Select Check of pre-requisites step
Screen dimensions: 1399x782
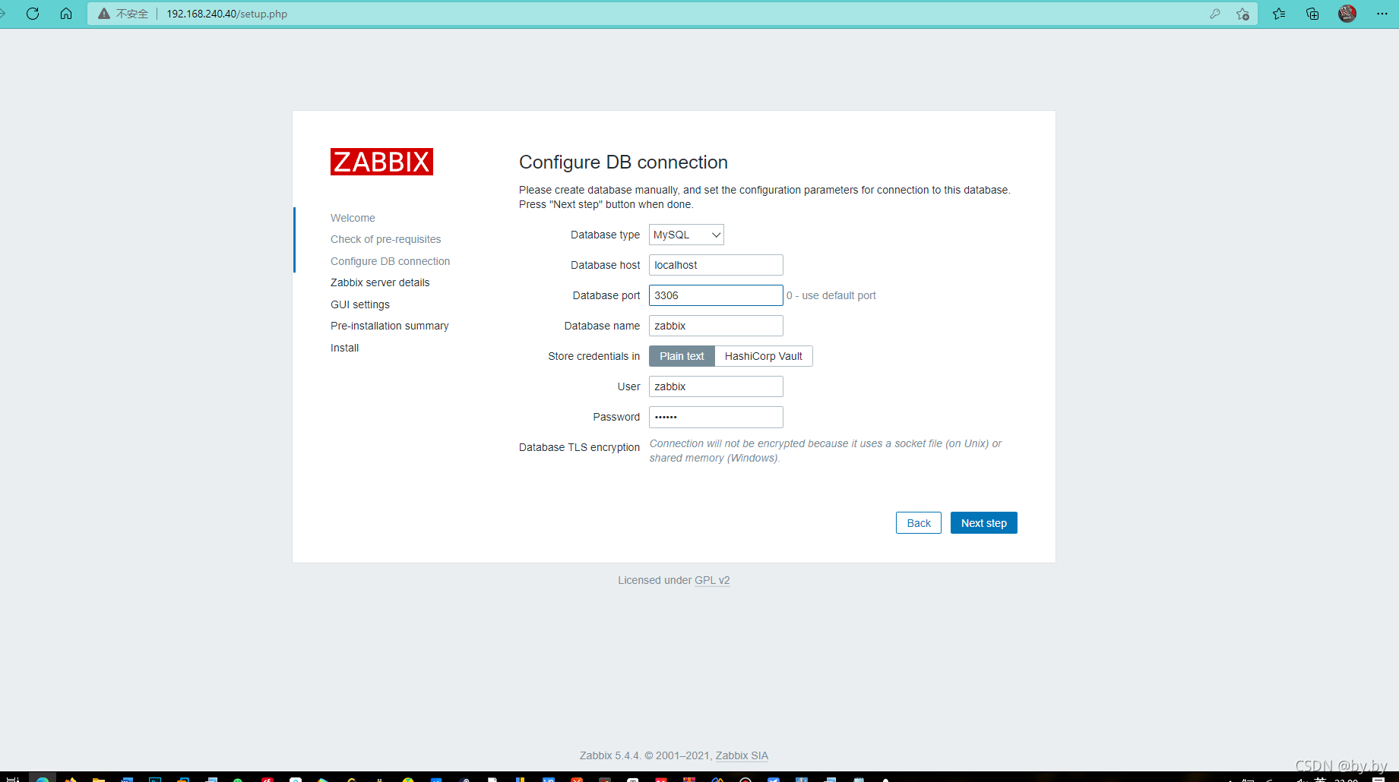[x=385, y=239]
